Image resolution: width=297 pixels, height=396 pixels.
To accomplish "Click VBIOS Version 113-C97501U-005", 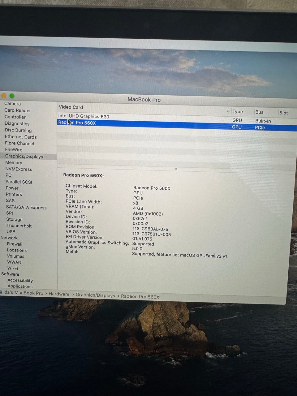I will click(152, 235).
